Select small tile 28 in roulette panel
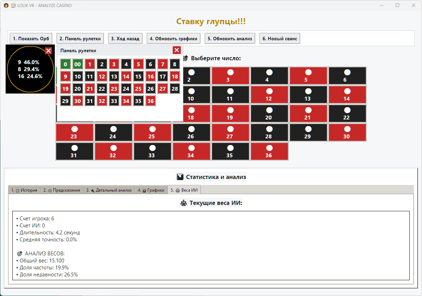 (175, 89)
